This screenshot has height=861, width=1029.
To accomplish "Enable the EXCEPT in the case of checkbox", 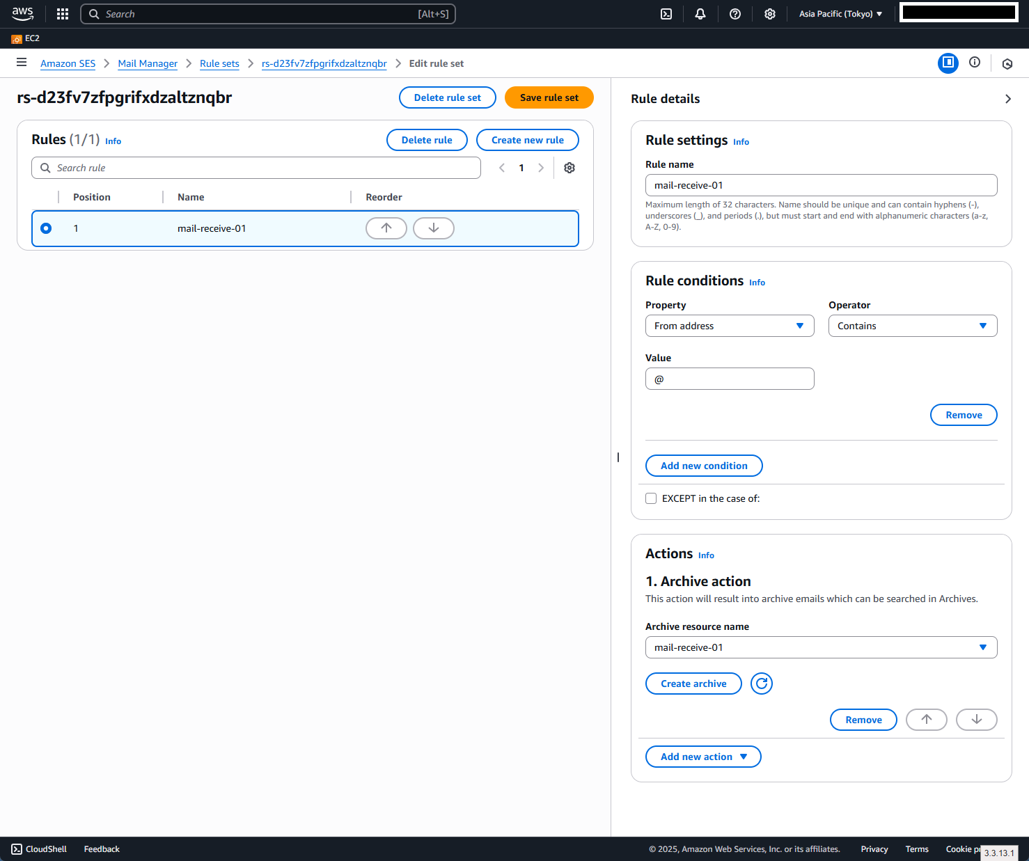I will coord(651,498).
